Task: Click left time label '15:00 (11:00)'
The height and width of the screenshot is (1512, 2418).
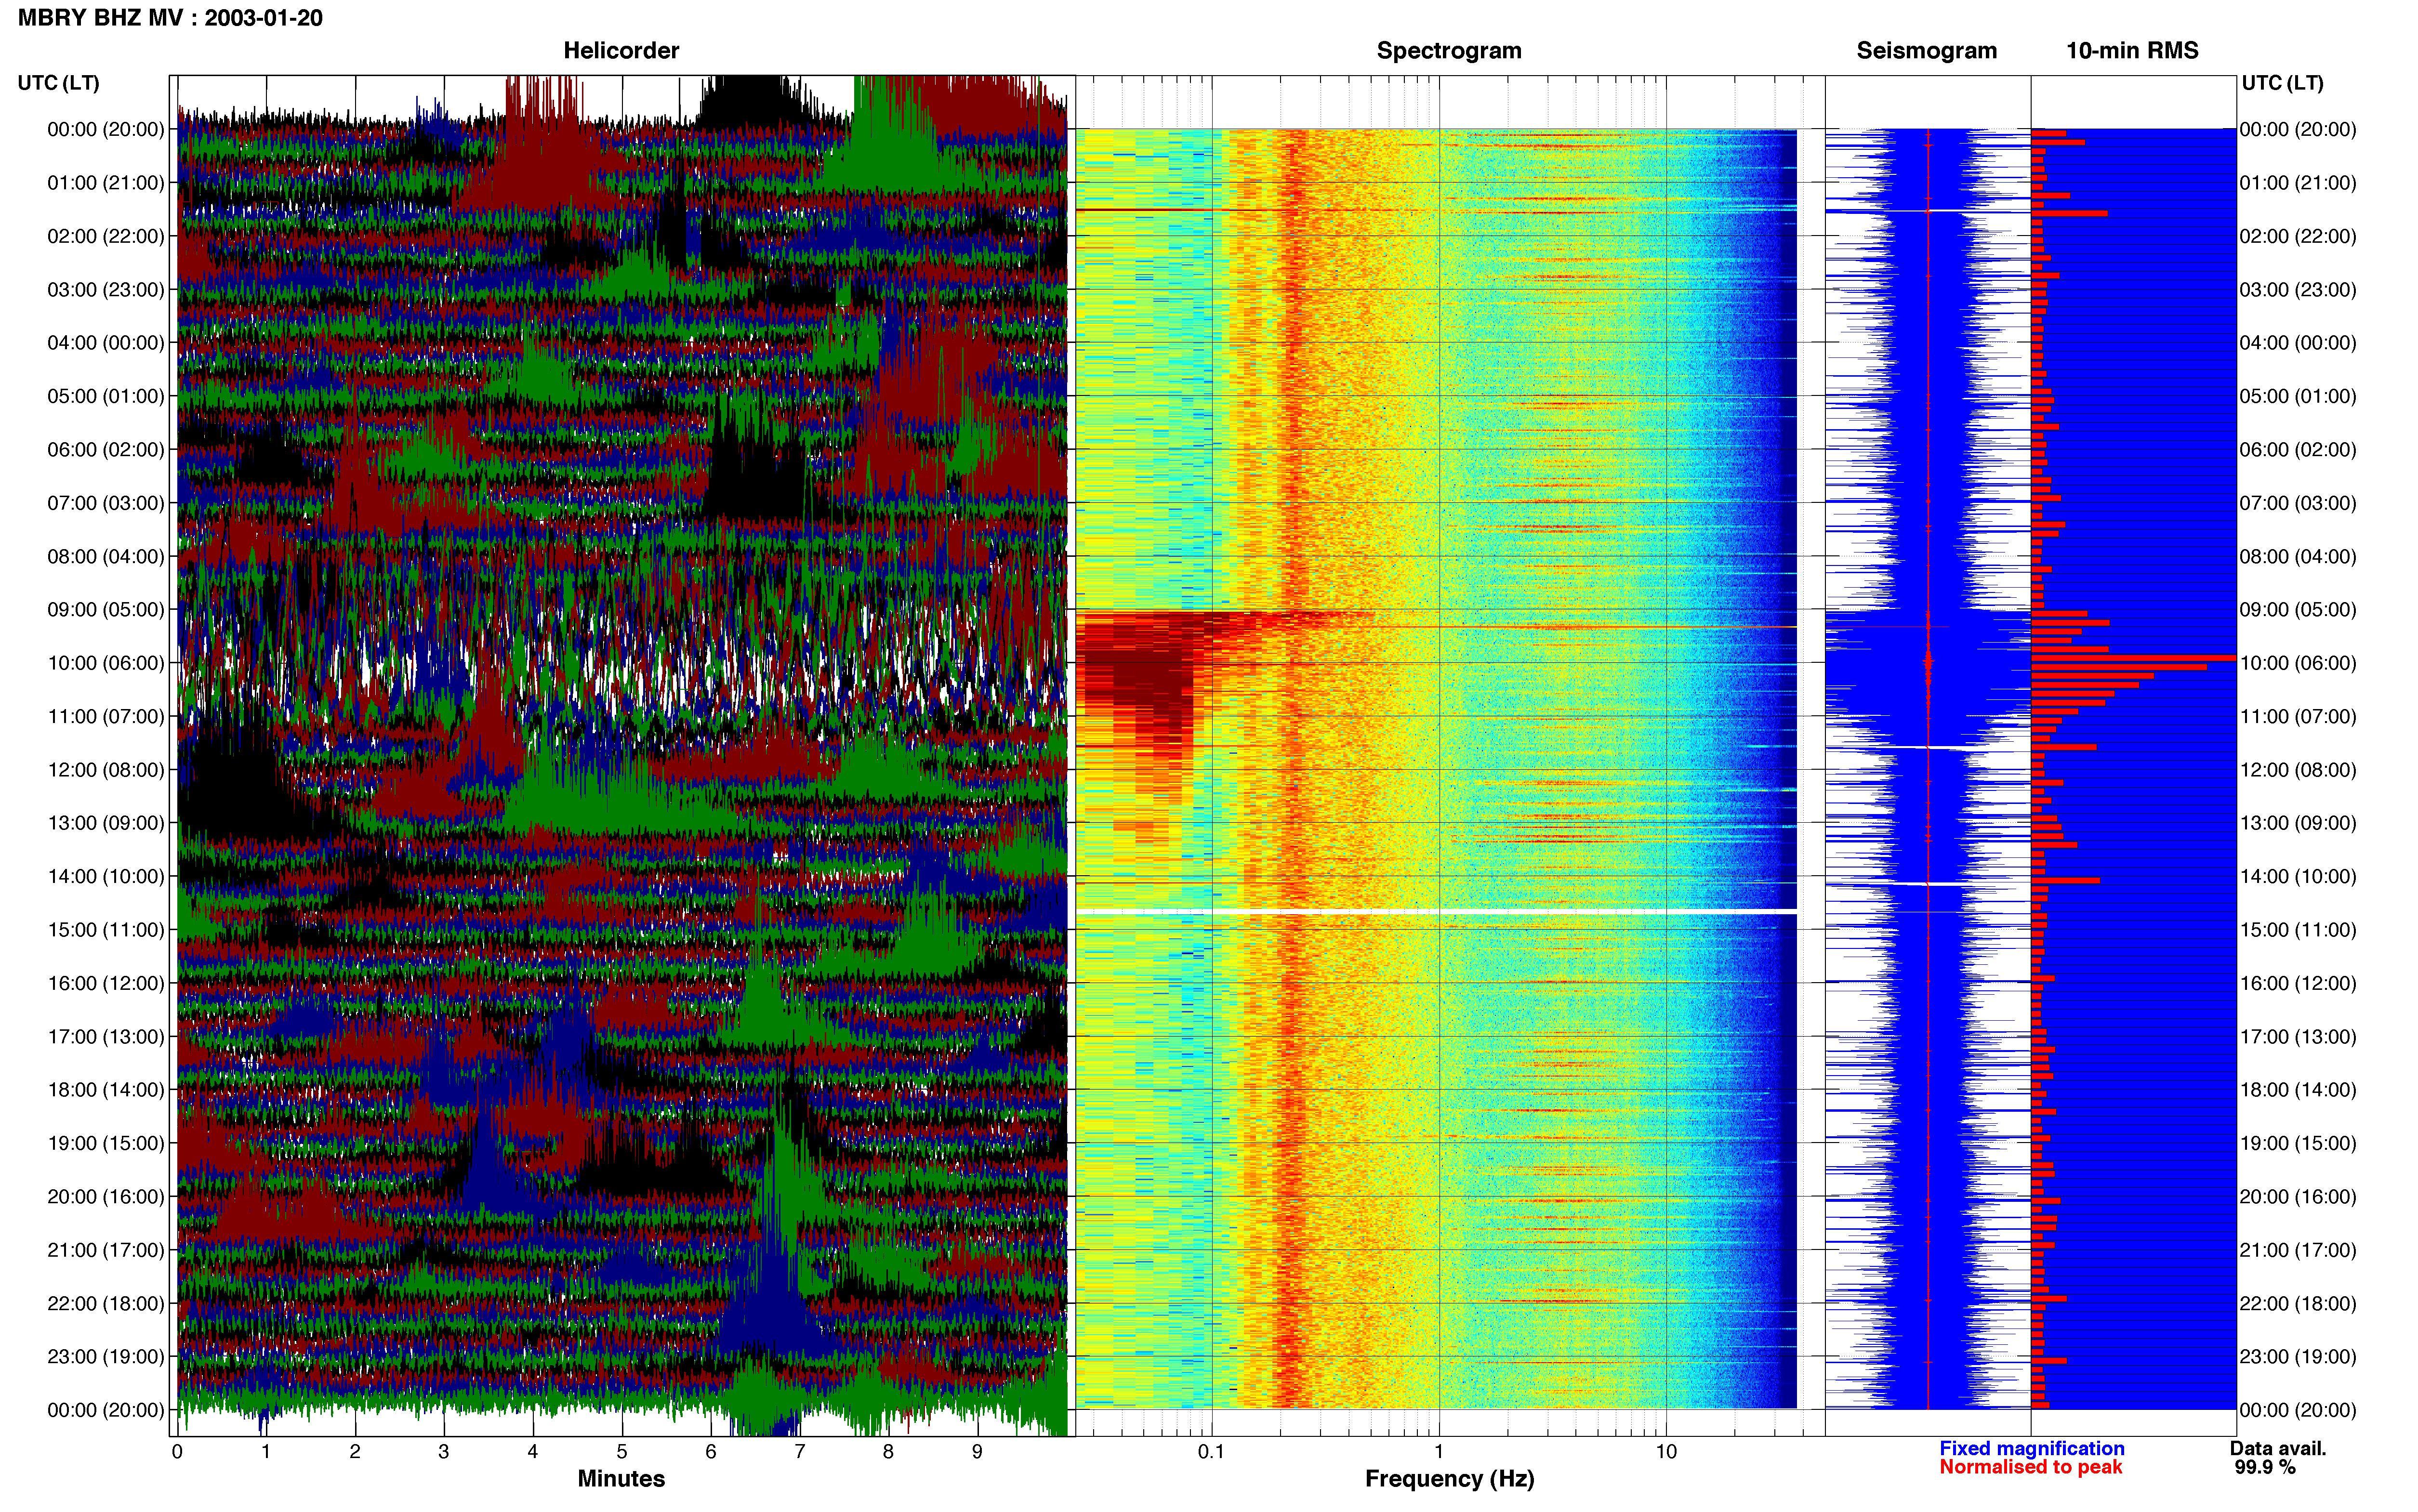Action: (106, 930)
